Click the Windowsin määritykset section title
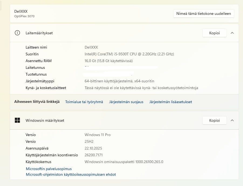Viewport: 243px width, 186px height. (x=45, y=120)
